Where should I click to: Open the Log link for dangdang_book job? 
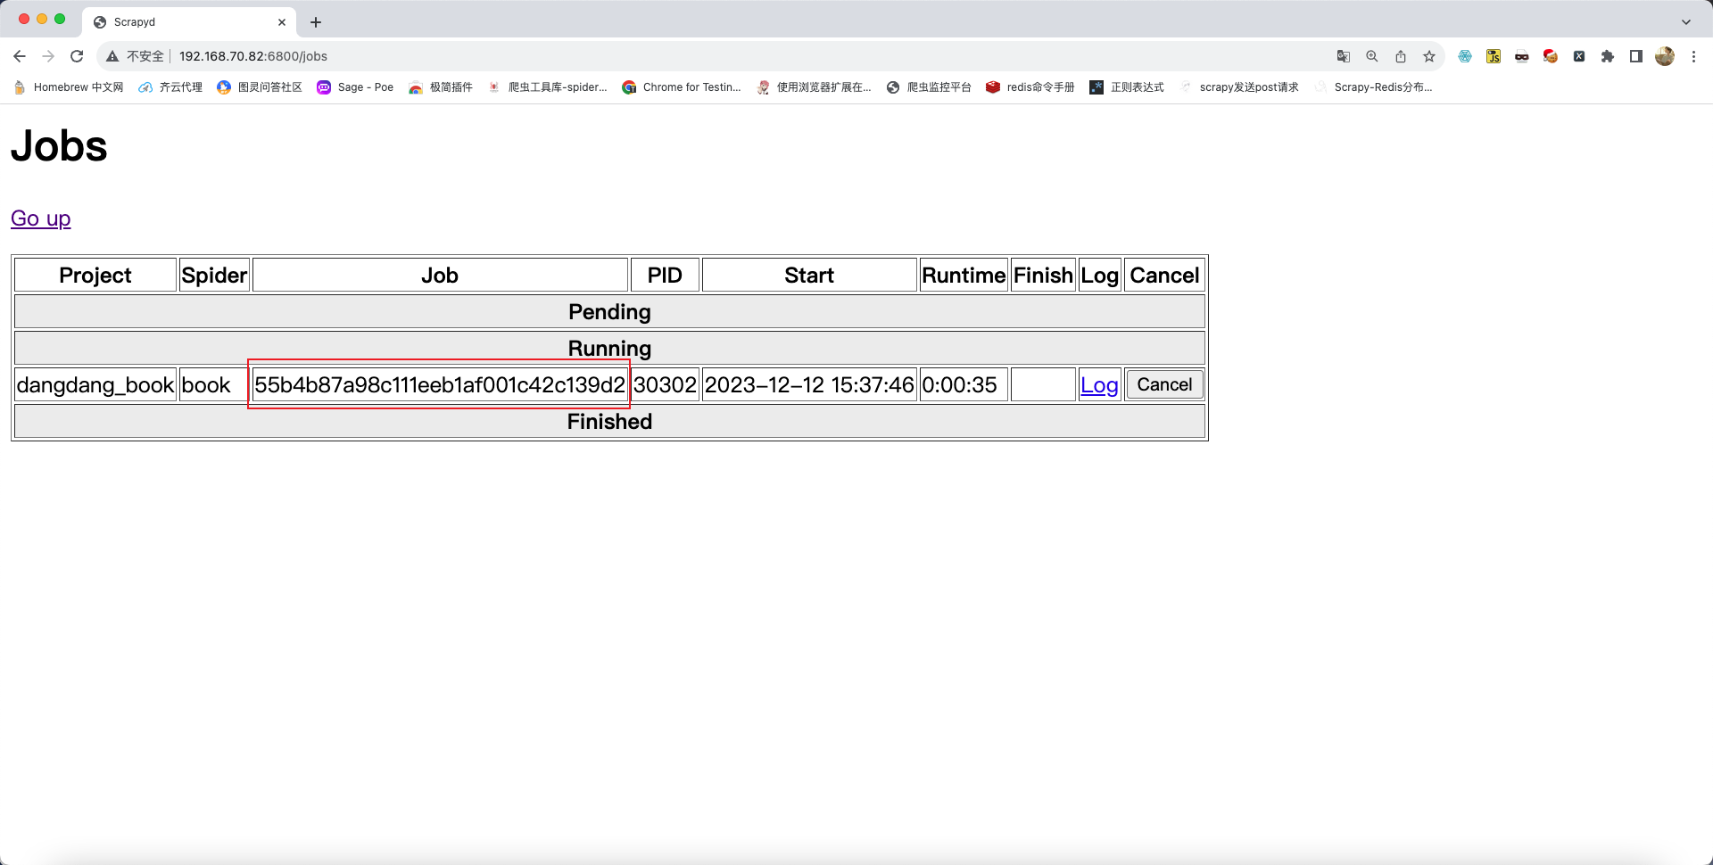[x=1099, y=385]
